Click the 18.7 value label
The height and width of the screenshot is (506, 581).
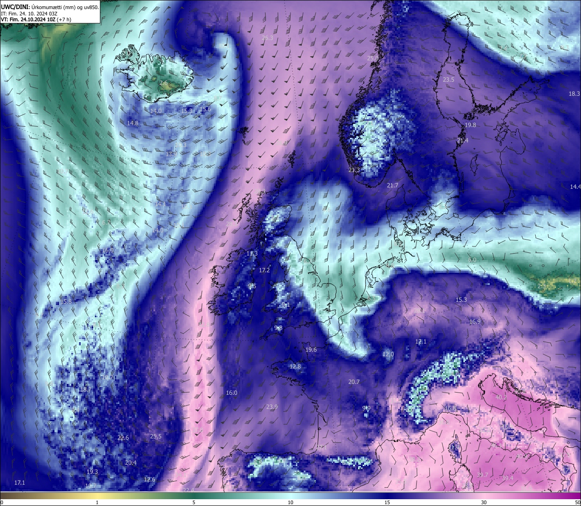85,389
